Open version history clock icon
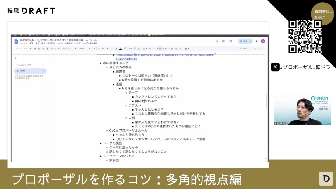This screenshot has width=336, height=189. (x=217, y=41)
